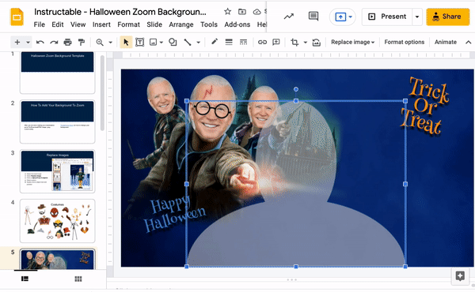Print the presentation

67,43
